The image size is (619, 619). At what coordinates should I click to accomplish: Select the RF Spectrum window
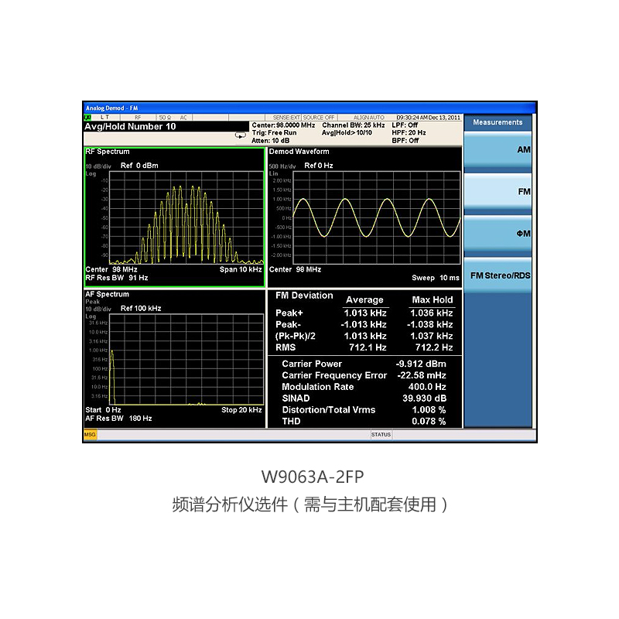tap(174, 217)
